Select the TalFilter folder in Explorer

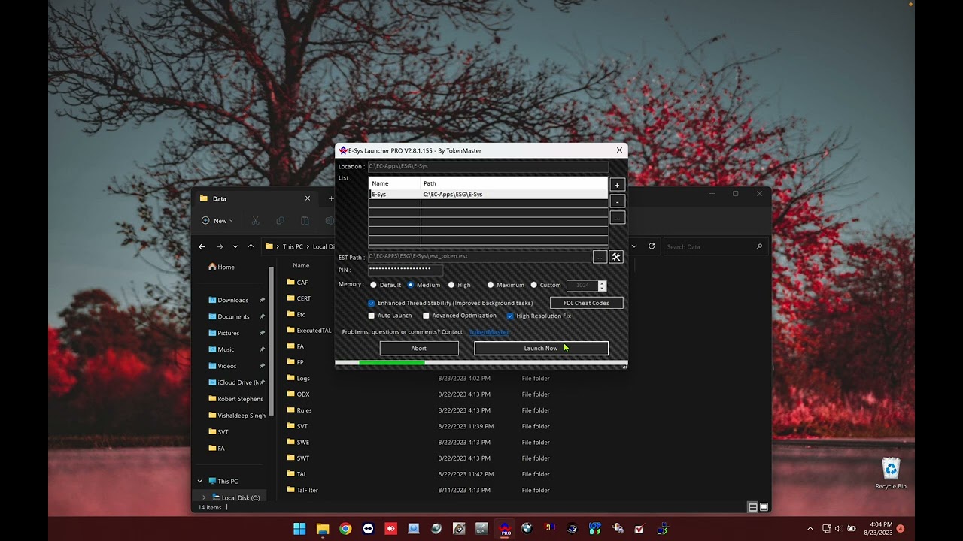[x=307, y=490]
